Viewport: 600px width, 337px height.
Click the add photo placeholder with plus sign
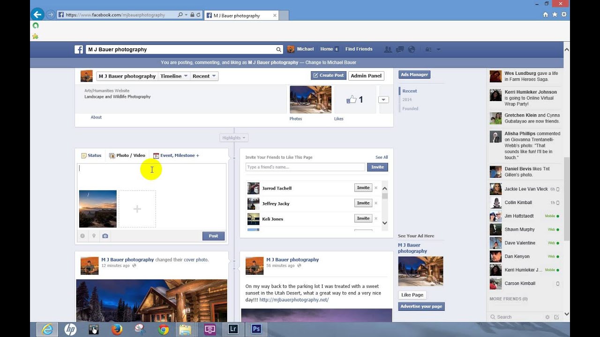coord(137,209)
